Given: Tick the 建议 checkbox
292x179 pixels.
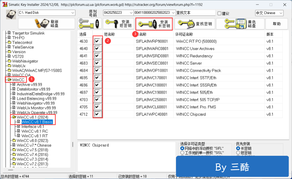Looking at the screenshot, I should point(219,13).
